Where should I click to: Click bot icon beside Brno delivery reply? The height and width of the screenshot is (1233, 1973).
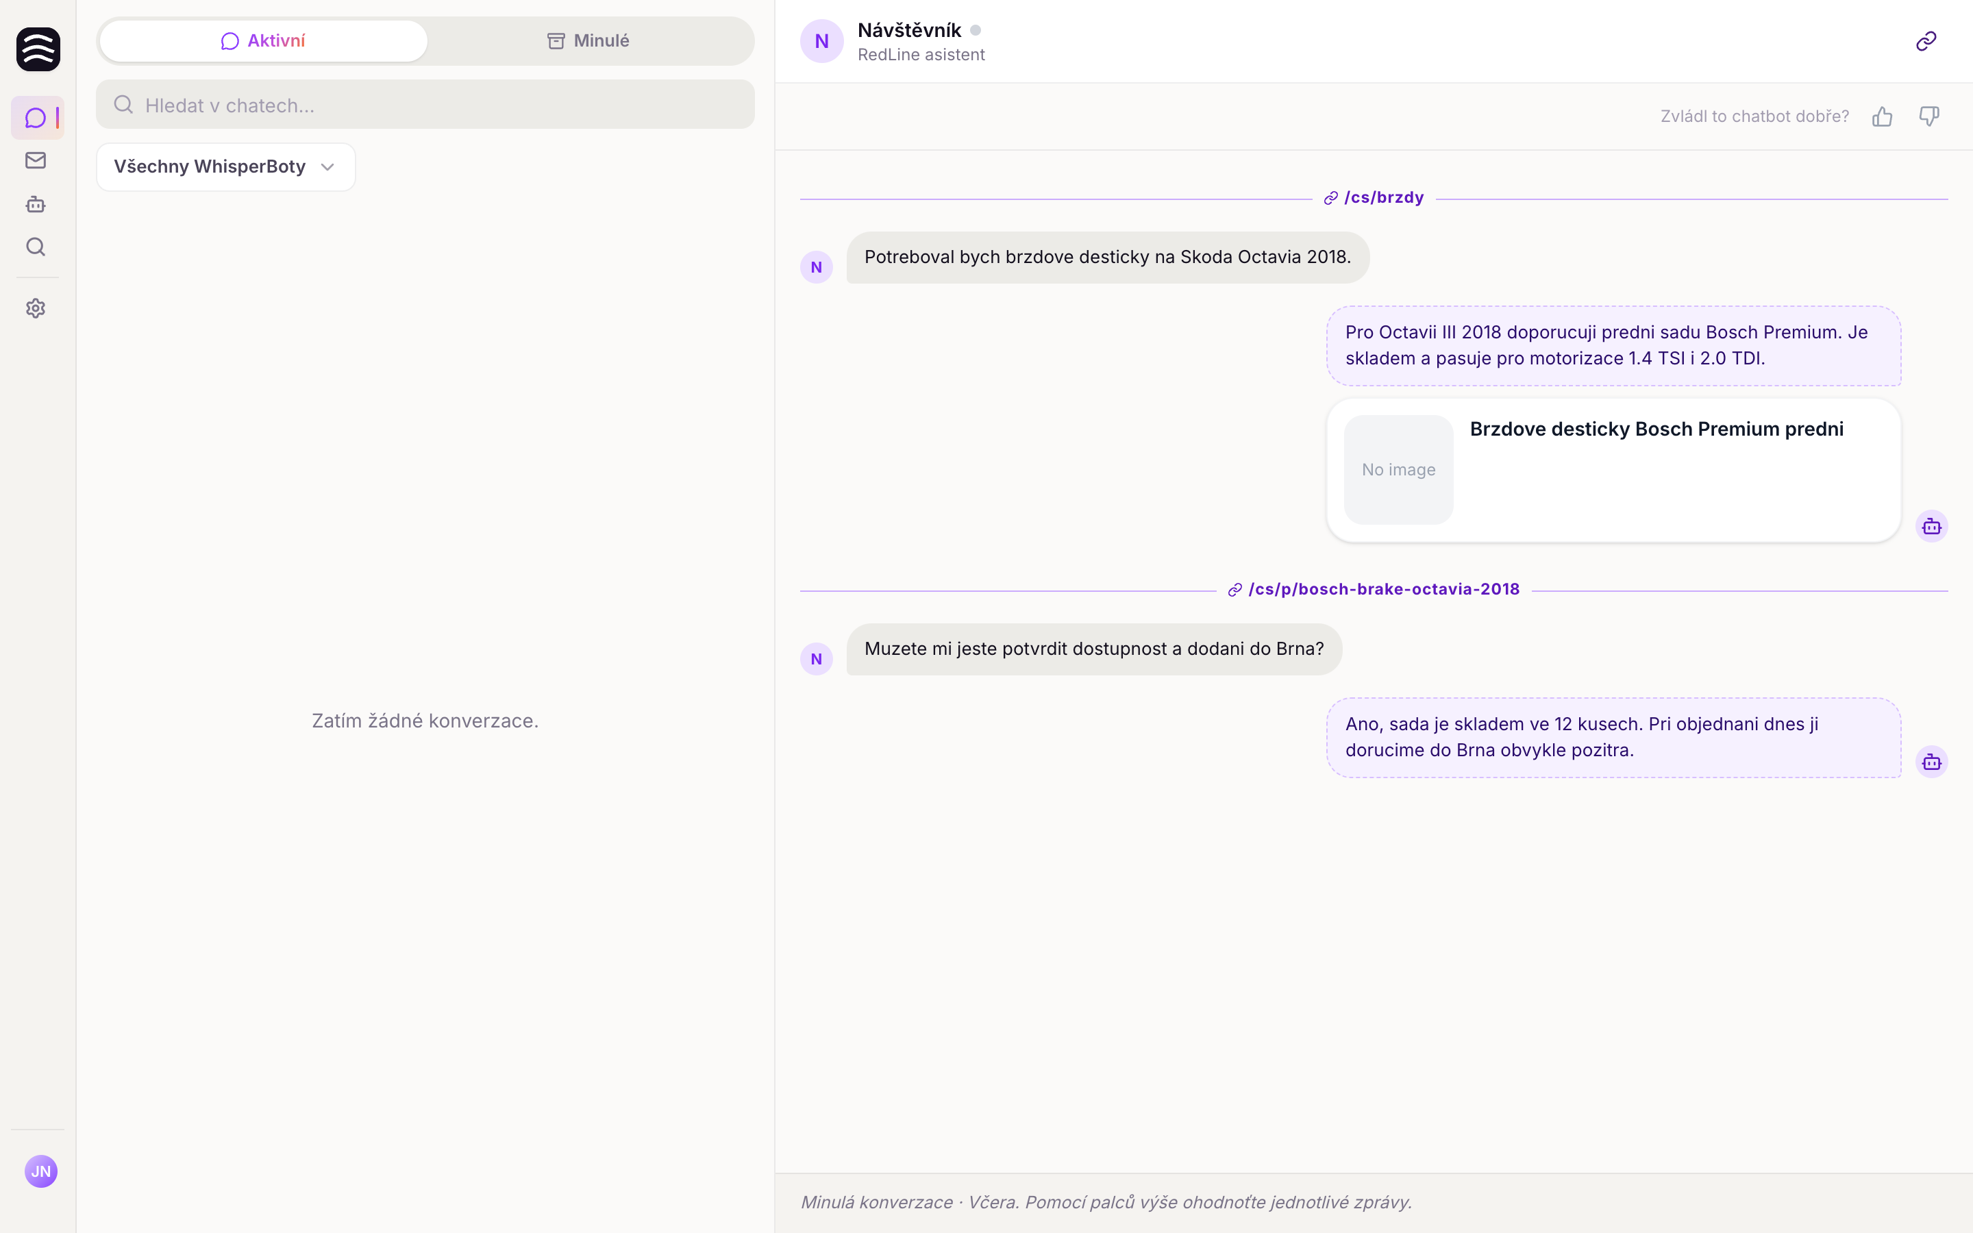[1931, 762]
